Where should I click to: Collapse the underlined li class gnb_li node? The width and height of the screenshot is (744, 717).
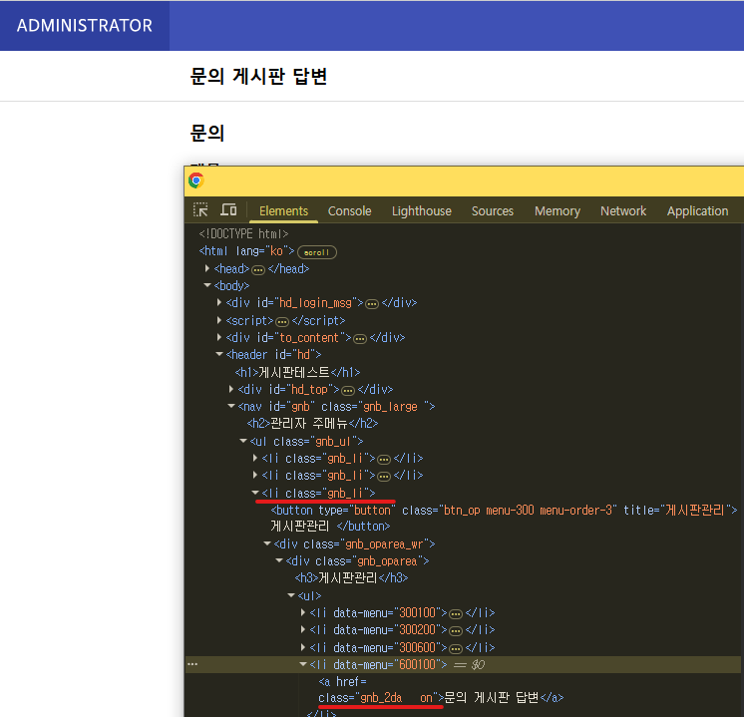click(255, 493)
